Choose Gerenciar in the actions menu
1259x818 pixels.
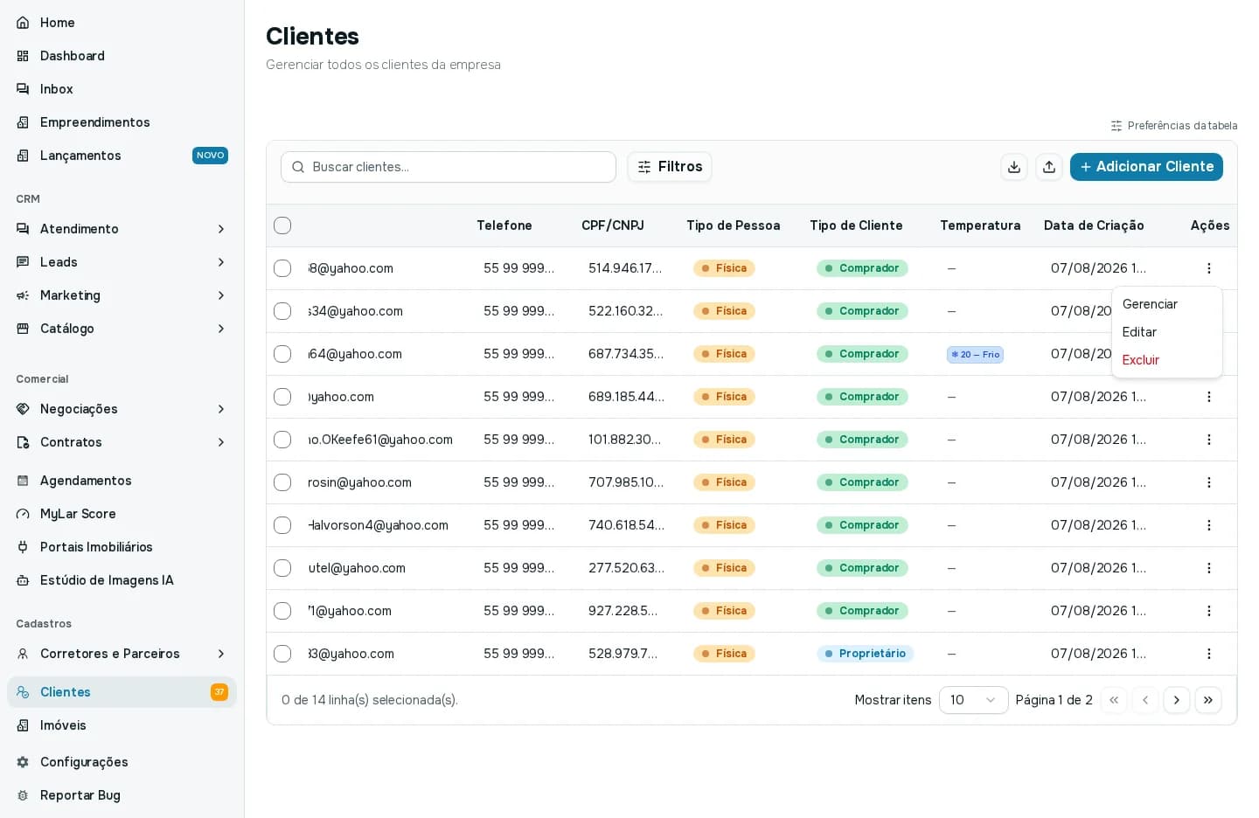click(x=1167, y=304)
